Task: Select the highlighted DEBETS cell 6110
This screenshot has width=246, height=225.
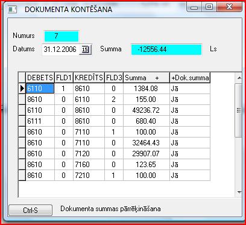Action: point(40,89)
